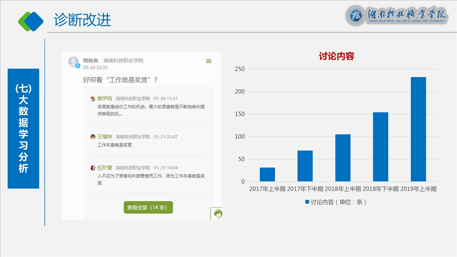Select the 2018年下半期 bar in the chart
The width and height of the screenshot is (457, 257).
click(x=380, y=147)
